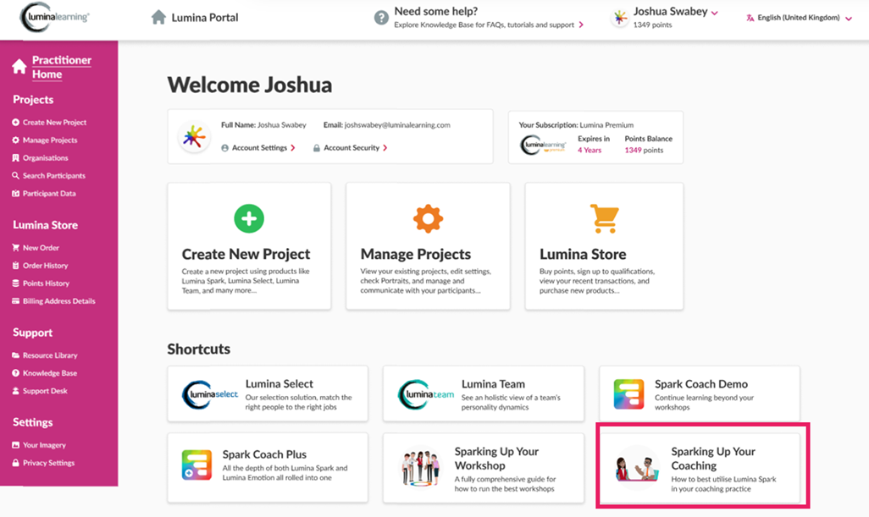Click the Support Desk person icon
This screenshot has height=517, width=869.
point(15,391)
